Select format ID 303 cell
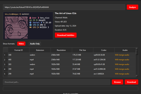Screen dimensions: 141x94 pos(19,64)
